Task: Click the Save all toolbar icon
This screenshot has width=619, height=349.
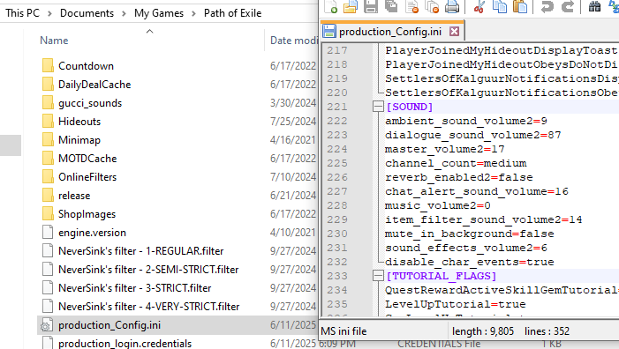Action: click(x=391, y=6)
